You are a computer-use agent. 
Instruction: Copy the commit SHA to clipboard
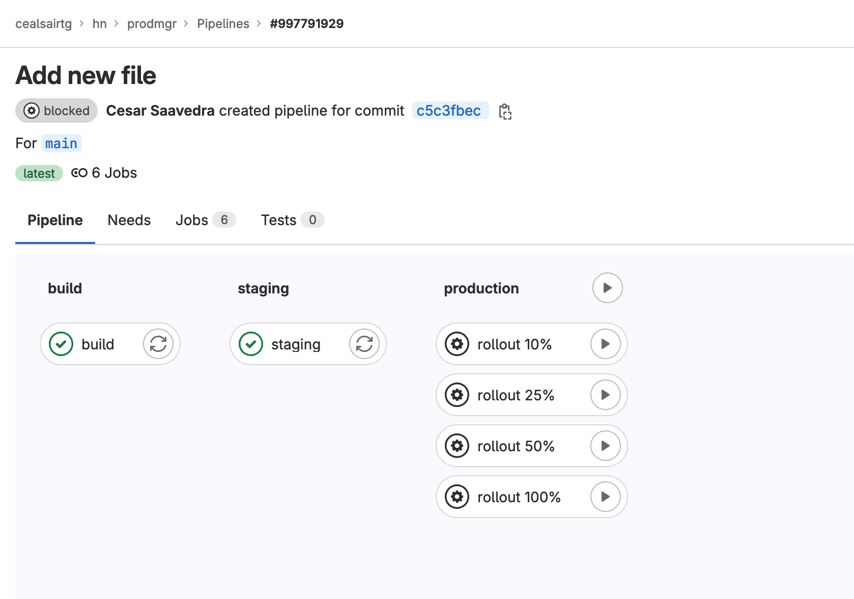(505, 112)
